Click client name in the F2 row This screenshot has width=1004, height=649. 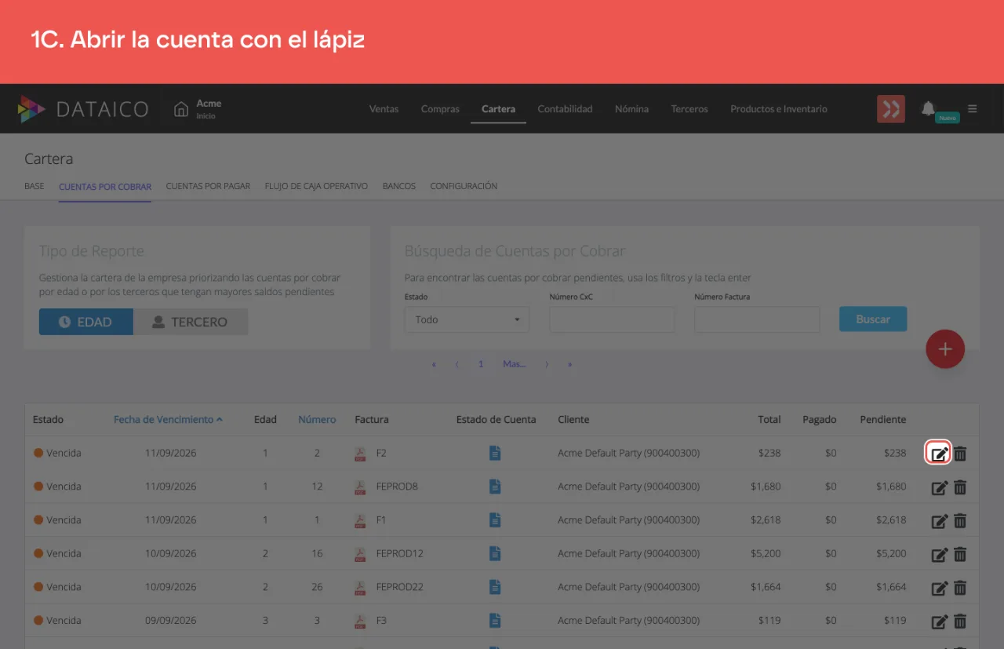pos(628,453)
